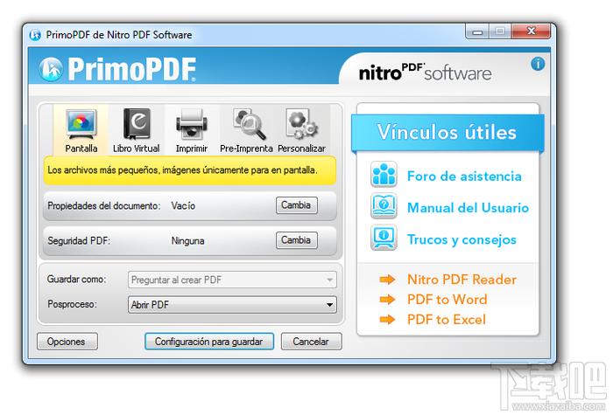The image size is (613, 415).
Task: Open the Guardar como combo box
Action: (232, 280)
